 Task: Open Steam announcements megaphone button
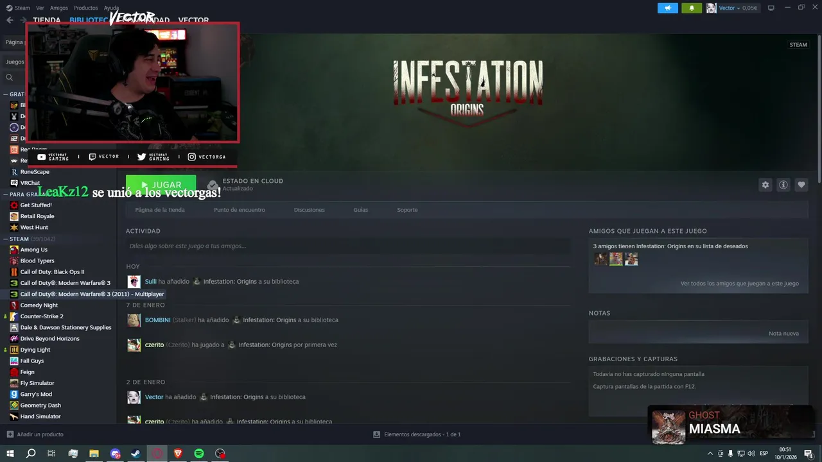pos(668,8)
